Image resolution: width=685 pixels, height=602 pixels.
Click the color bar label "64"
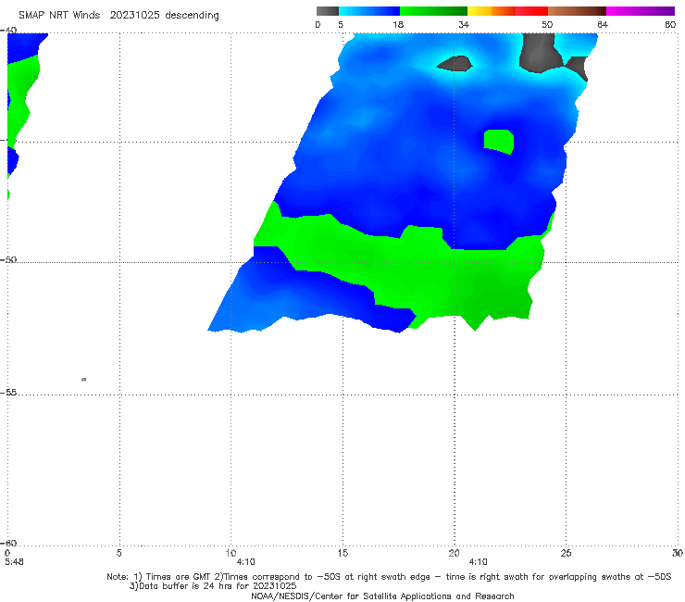(x=603, y=24)
